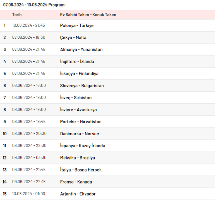Click row number 15 in the table
The image size is (215, 202).
(5, 194)
